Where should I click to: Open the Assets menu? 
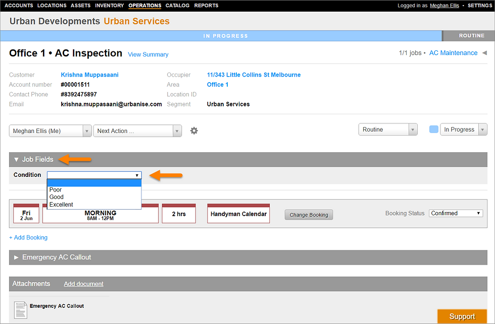pos(80,6)
